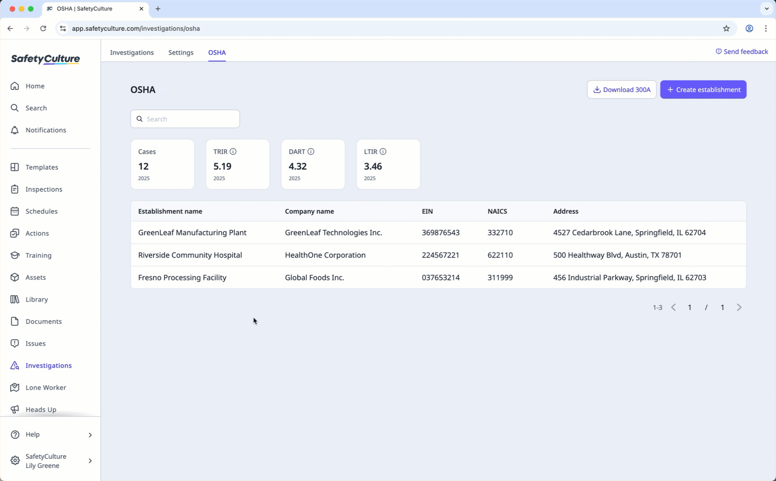Open Documents in sidebar
Screen dimensions: 776x481
coord(36,321)
